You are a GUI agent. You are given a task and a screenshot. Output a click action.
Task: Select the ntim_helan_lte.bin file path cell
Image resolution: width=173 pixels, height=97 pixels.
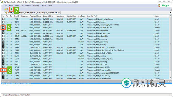click(x=100, y=19)
